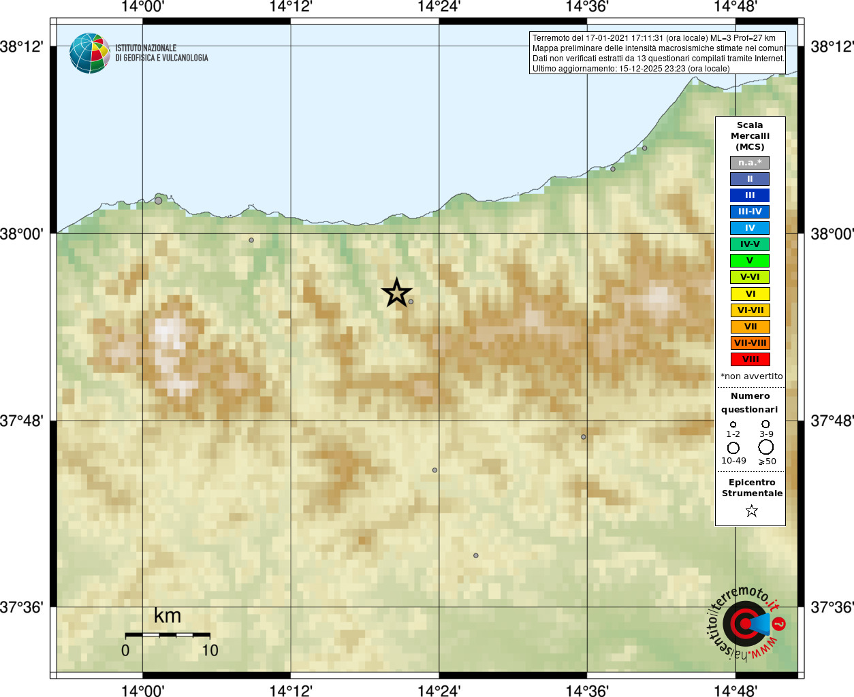The image size is (854, 697).
Task: Click the gray marker next to the epicenter star
Action: [x=411, y=302]
